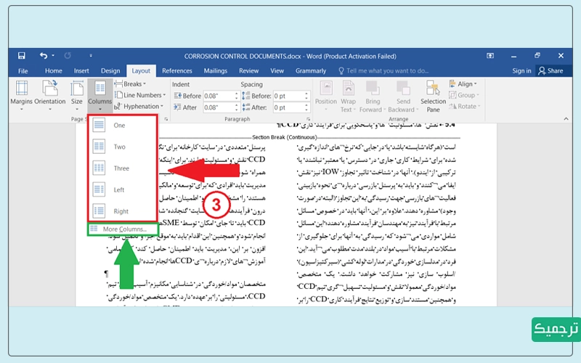Open the Mailings tab
This screenshot has width=581, height=363.
pyautogui.click(x=215, y=70)
